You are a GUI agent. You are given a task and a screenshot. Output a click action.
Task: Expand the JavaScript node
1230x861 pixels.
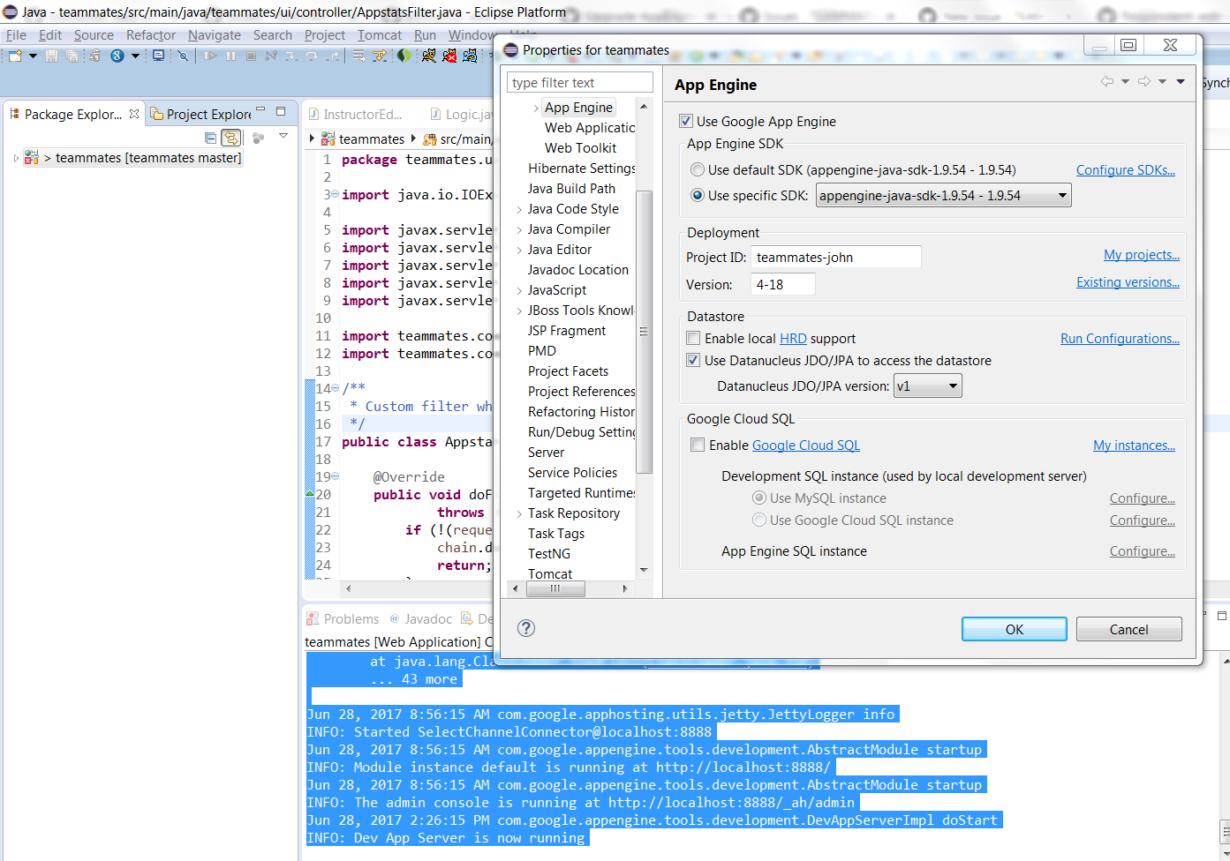pyautogui.click(x=519, y=290)
